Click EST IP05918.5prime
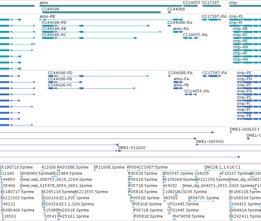Screen dimensions: 261x221 pyautogui.click(x=130, y=183)
